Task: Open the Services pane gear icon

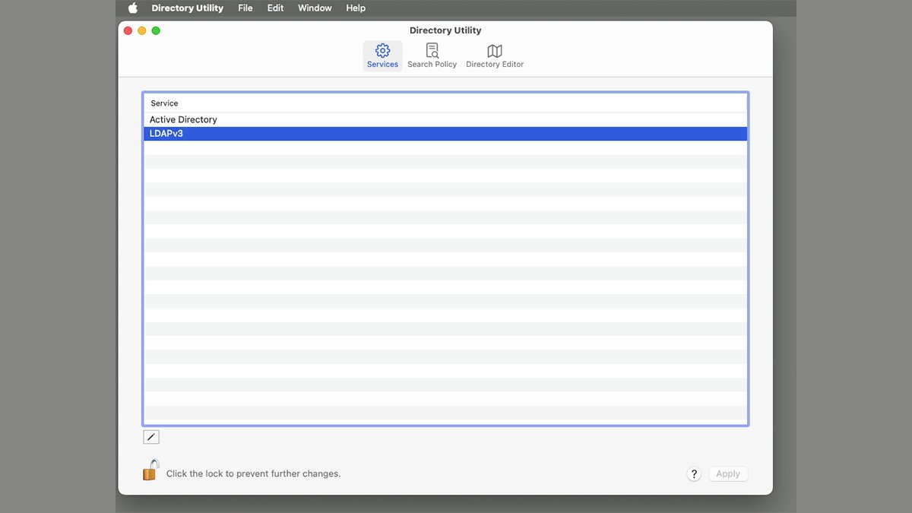Action: pyautogui.click(x=382, y=51)
